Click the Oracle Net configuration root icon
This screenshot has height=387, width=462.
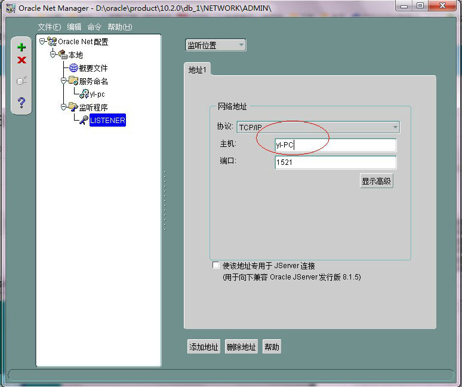pos(52,42)
